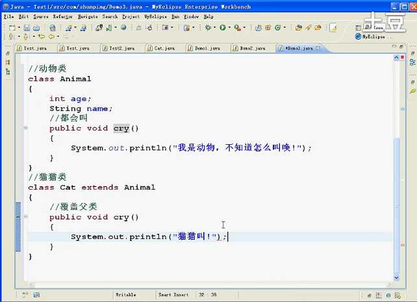Viewport: 417px width, 302px height.
Task: Open the Next Annotation dropdown arrow
Action: click(x=19, y=36)
